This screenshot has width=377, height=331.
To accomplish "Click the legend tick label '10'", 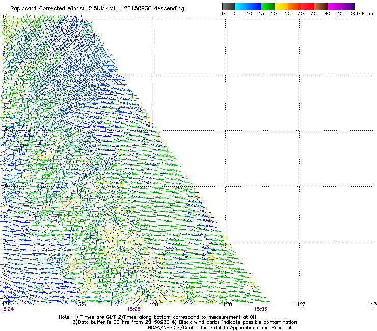I will [x=249, y=14].
